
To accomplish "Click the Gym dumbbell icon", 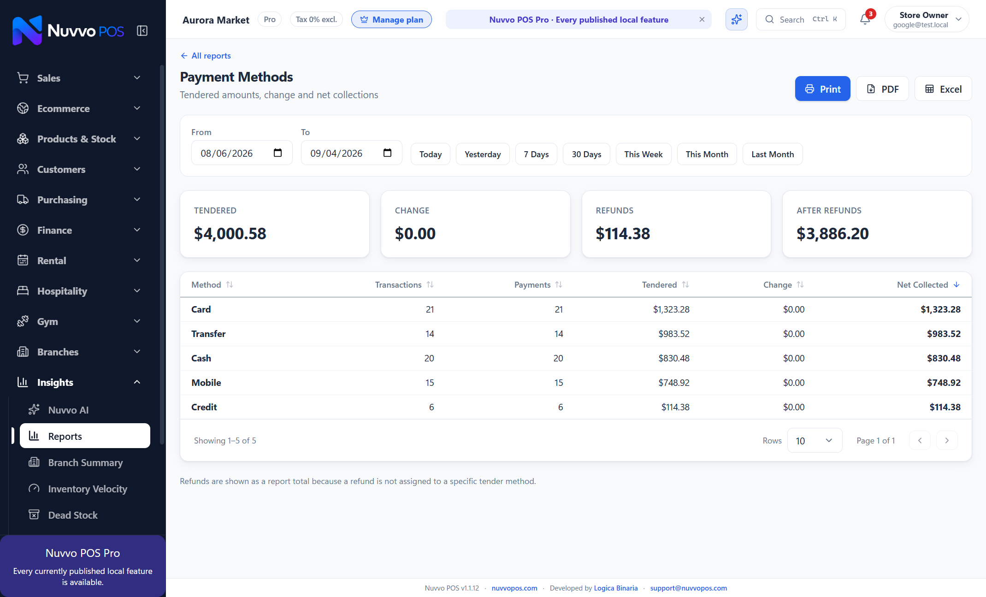I will pos(23,321).
